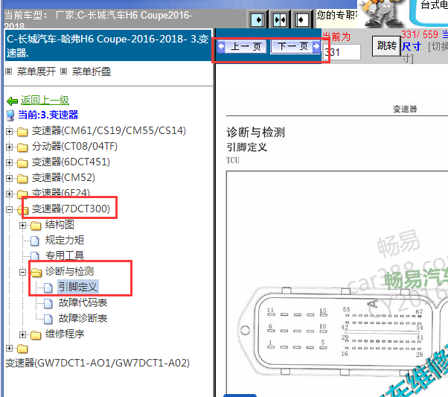Click the 诊断与检测 page heading
This screenshot has width=448, height=397.
pyautogui.click(x=256, y=133)
